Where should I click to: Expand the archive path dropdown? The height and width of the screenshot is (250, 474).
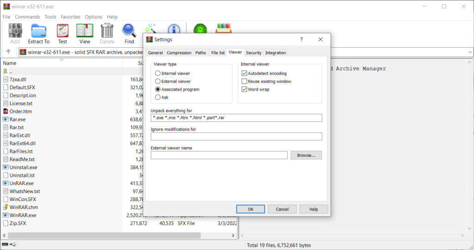coord(470,52)
